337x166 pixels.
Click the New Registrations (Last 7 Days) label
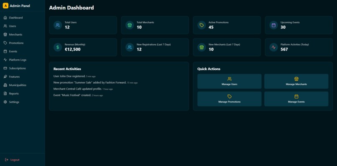click(x=154, y=44)
